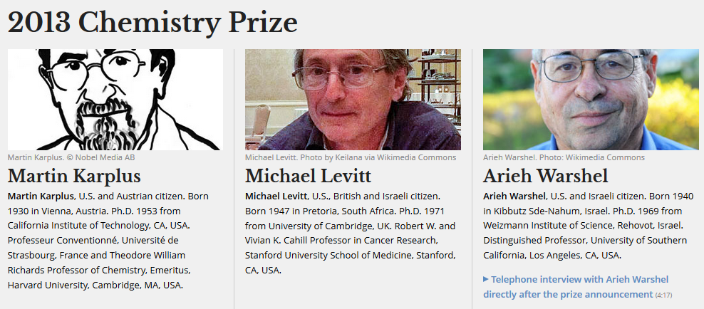The image size is (704, 309).
Task: Click the large Martin Karplus name heading
Action: (x=74, y=177)
